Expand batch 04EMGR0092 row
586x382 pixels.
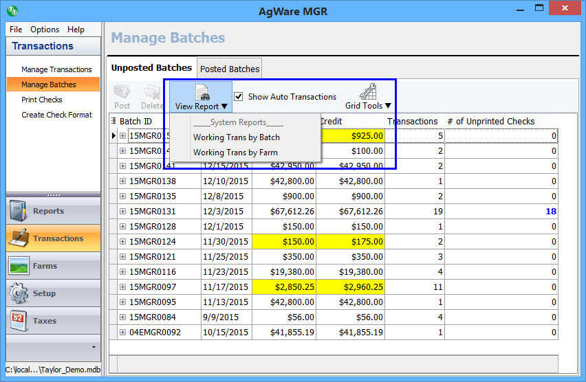[123, 333]
